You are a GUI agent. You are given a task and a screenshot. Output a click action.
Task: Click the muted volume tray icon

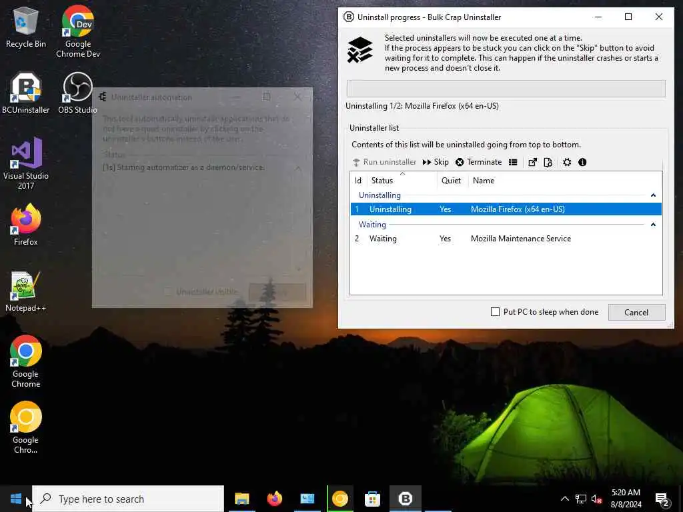coord(596,499)
